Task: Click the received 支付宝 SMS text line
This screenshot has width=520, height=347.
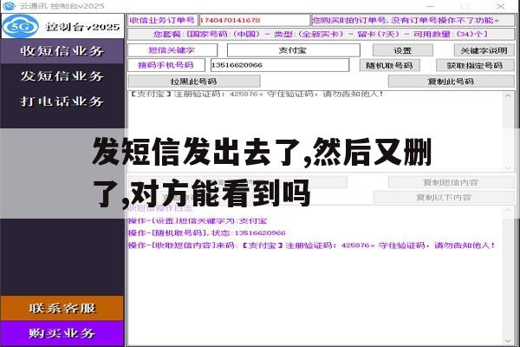Action: coord(256,95)
